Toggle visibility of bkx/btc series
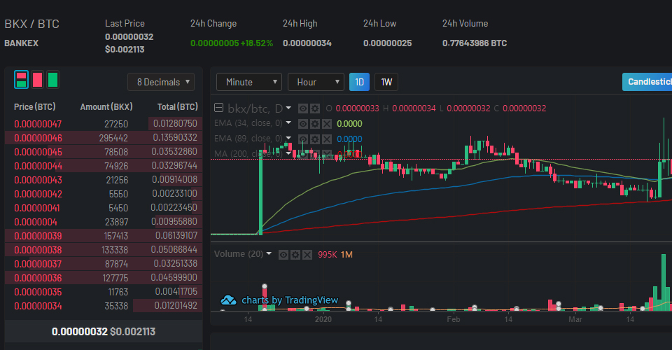The image size is (672, 350). [302, 108]
